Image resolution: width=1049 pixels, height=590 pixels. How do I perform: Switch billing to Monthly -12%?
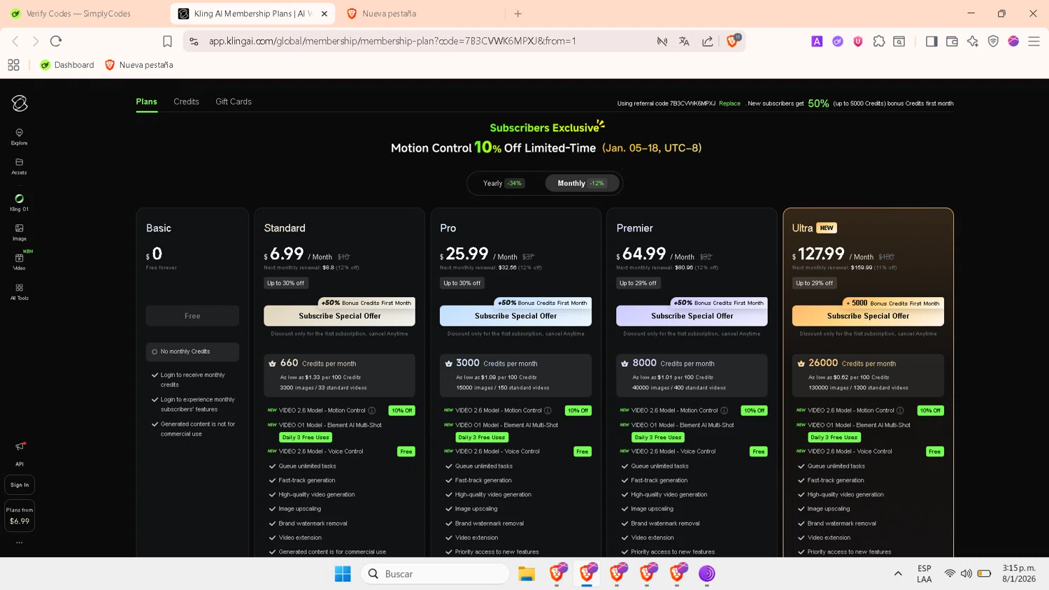coord(581,183)
